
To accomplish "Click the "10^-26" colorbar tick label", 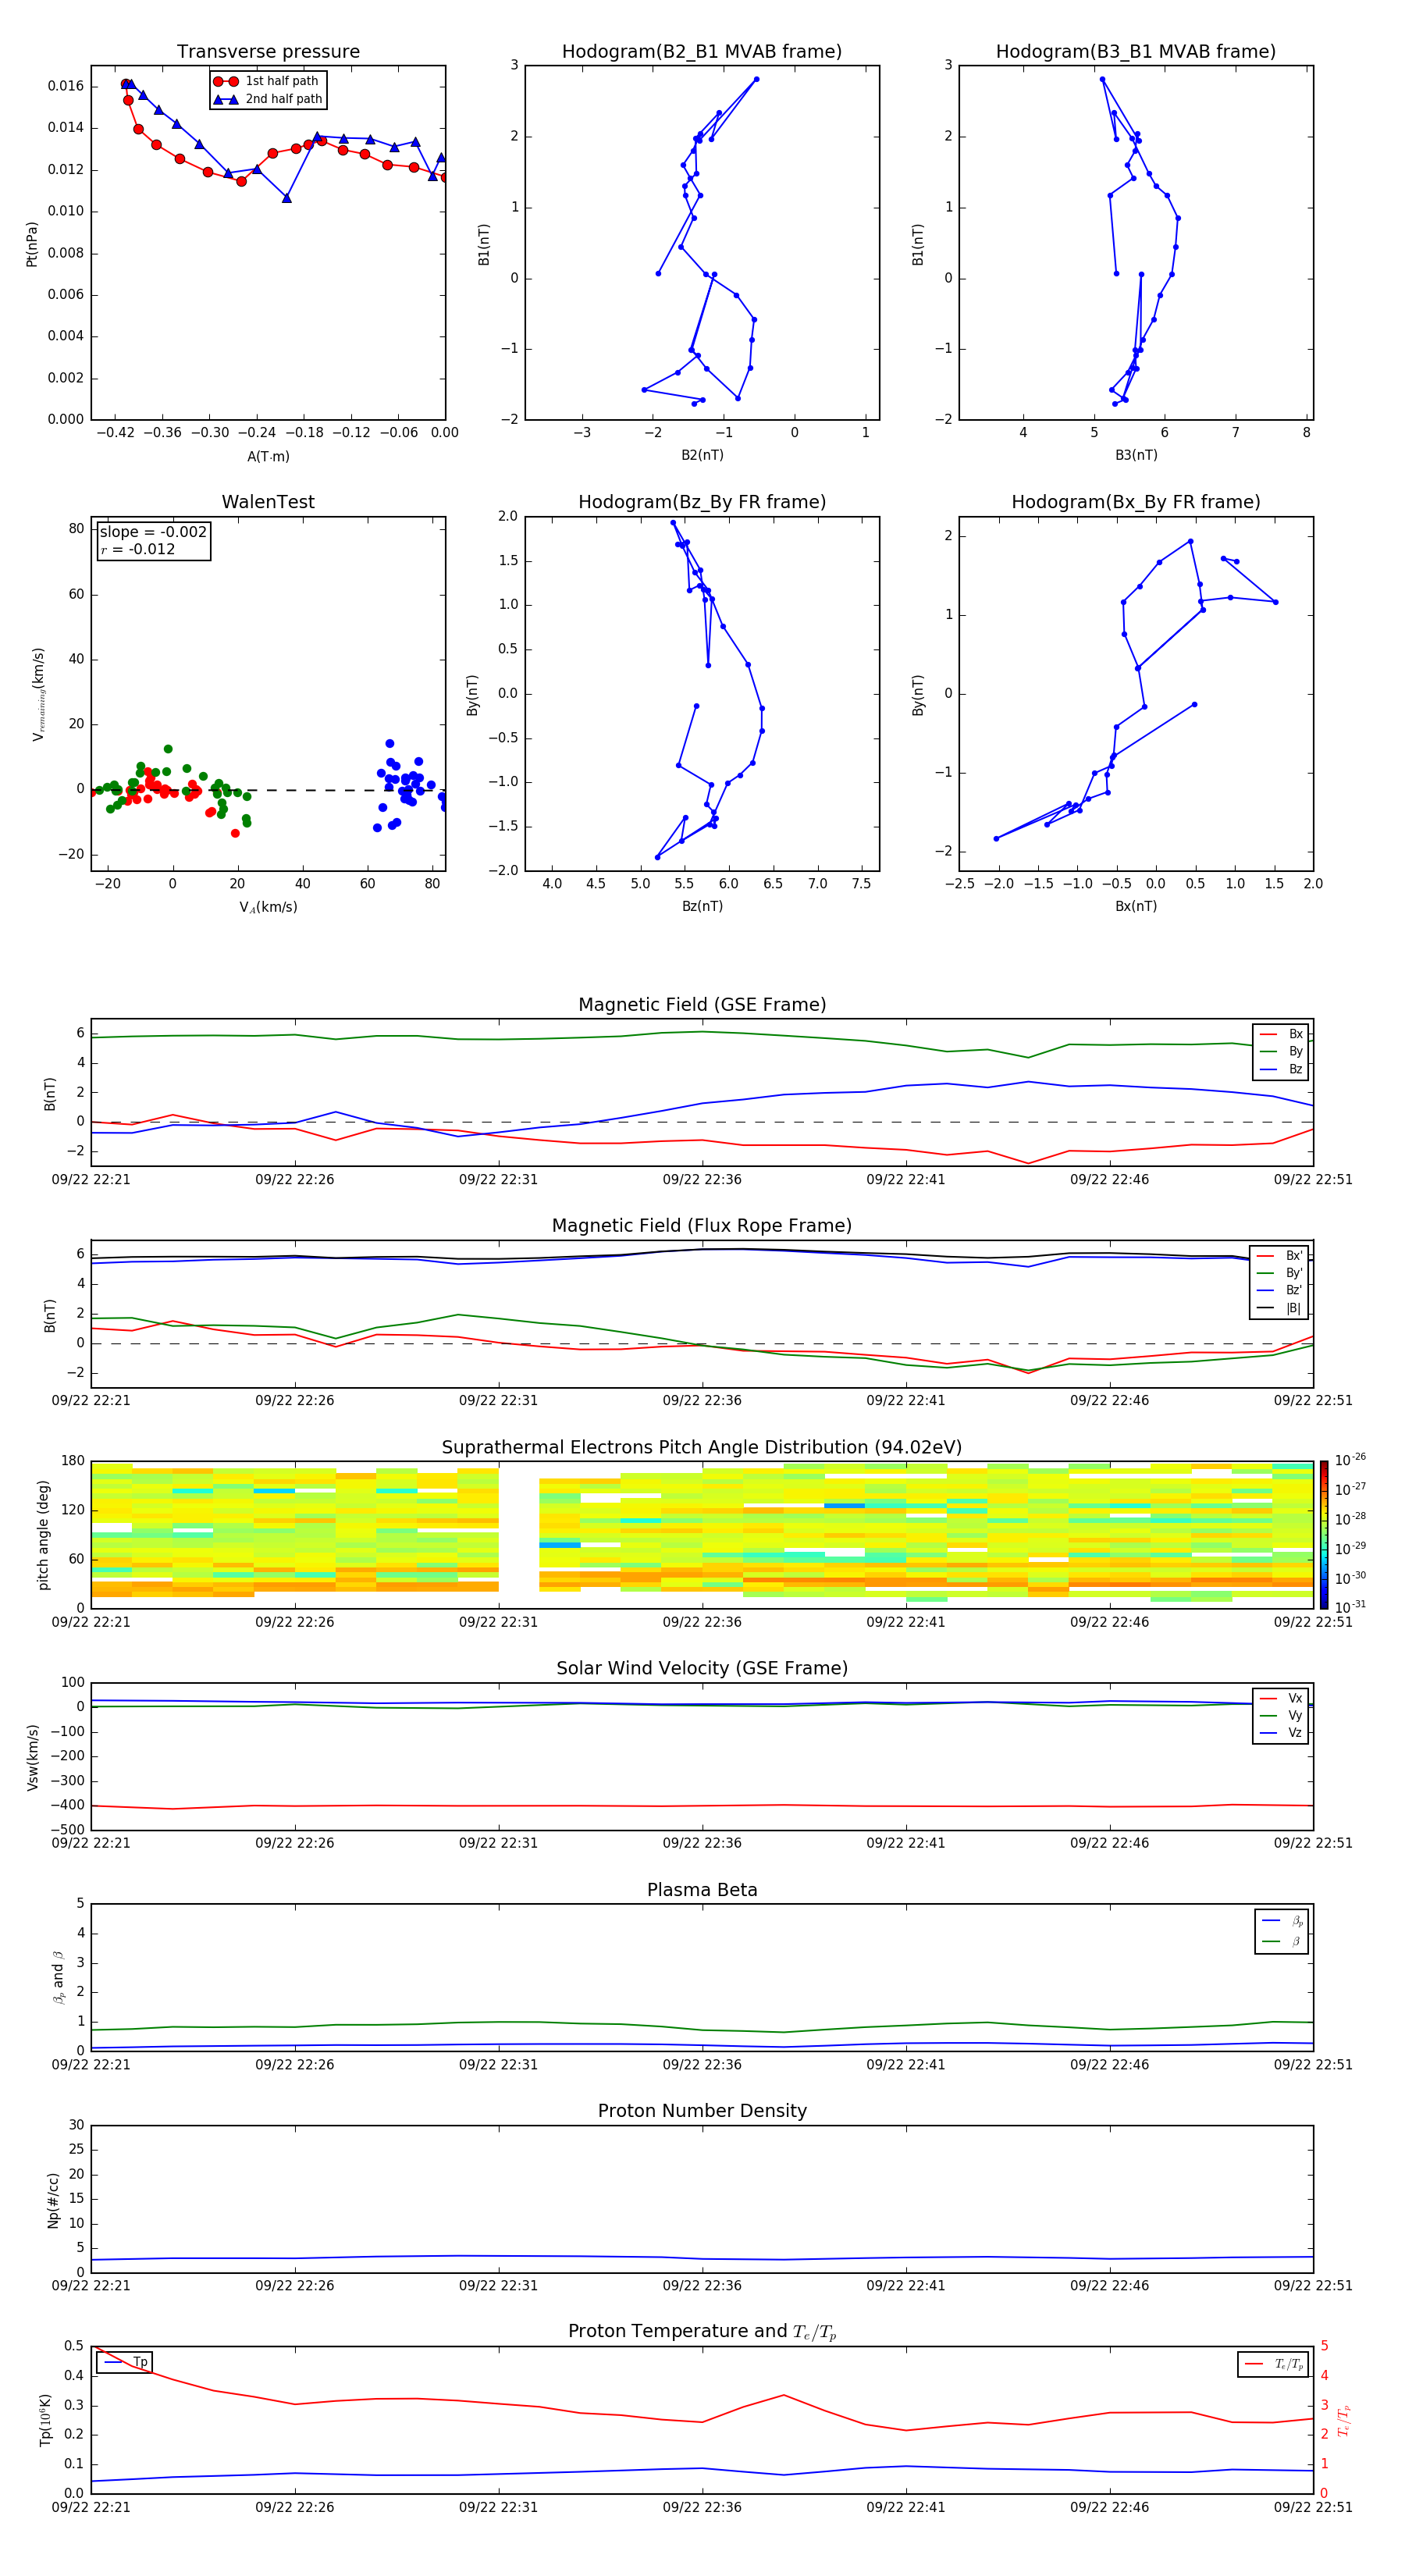I will click(1350, 1460).
